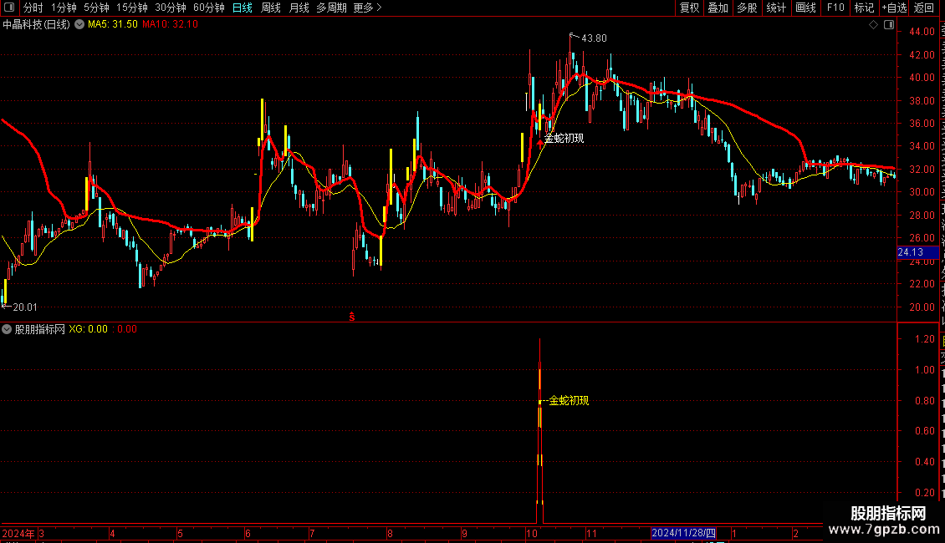The image size is (945, 543).
Task: Click the 返回 back button
Action: [x=924, y=8]
